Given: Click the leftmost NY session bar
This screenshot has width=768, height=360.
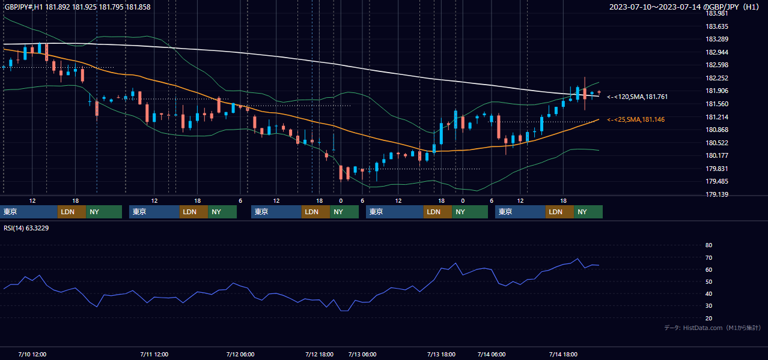Looking at the screenshot, I should (104, 212).
